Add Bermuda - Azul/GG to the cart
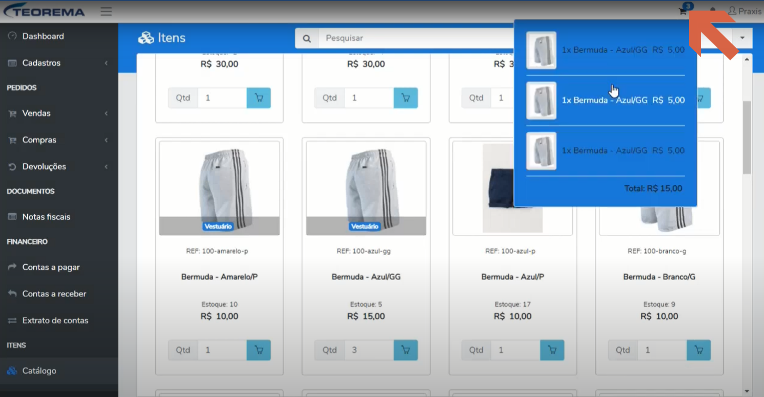This screenshot has width=764, height=397. (405, 350)
